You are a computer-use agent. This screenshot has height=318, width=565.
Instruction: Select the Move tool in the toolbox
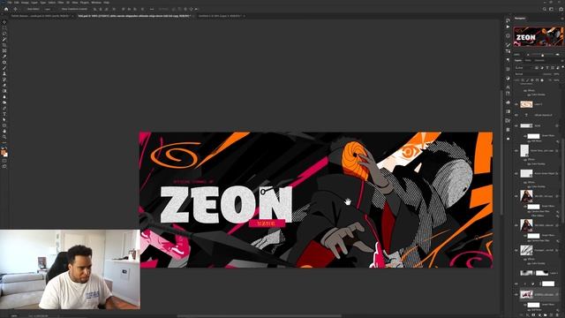tap(4, 22)
